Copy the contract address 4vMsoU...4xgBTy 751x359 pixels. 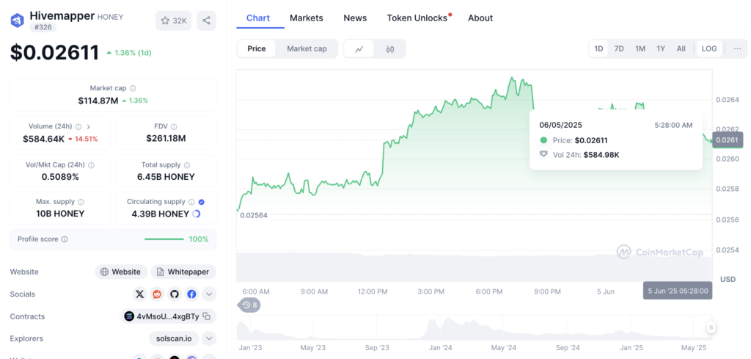[x=206, y=316]
